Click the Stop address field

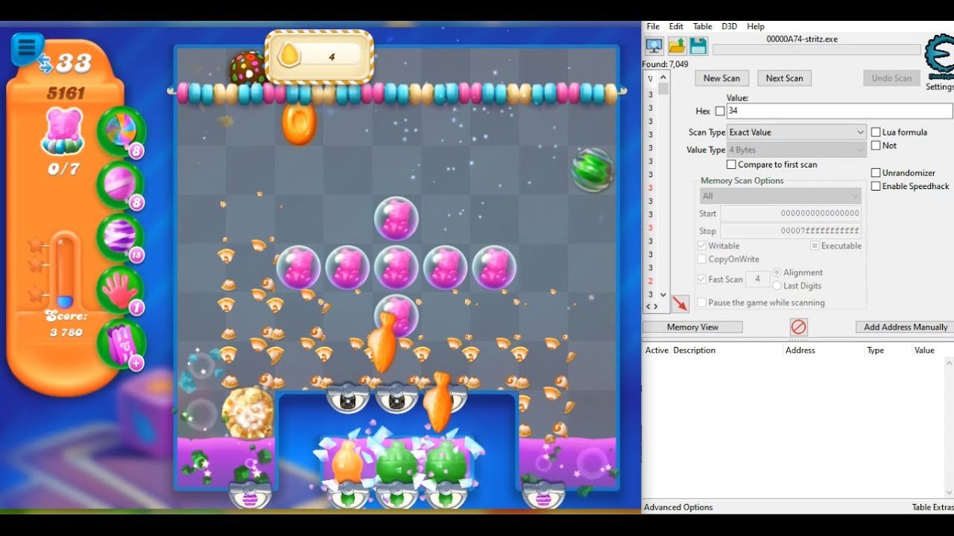pyautogui.click(x=791, y=231)
